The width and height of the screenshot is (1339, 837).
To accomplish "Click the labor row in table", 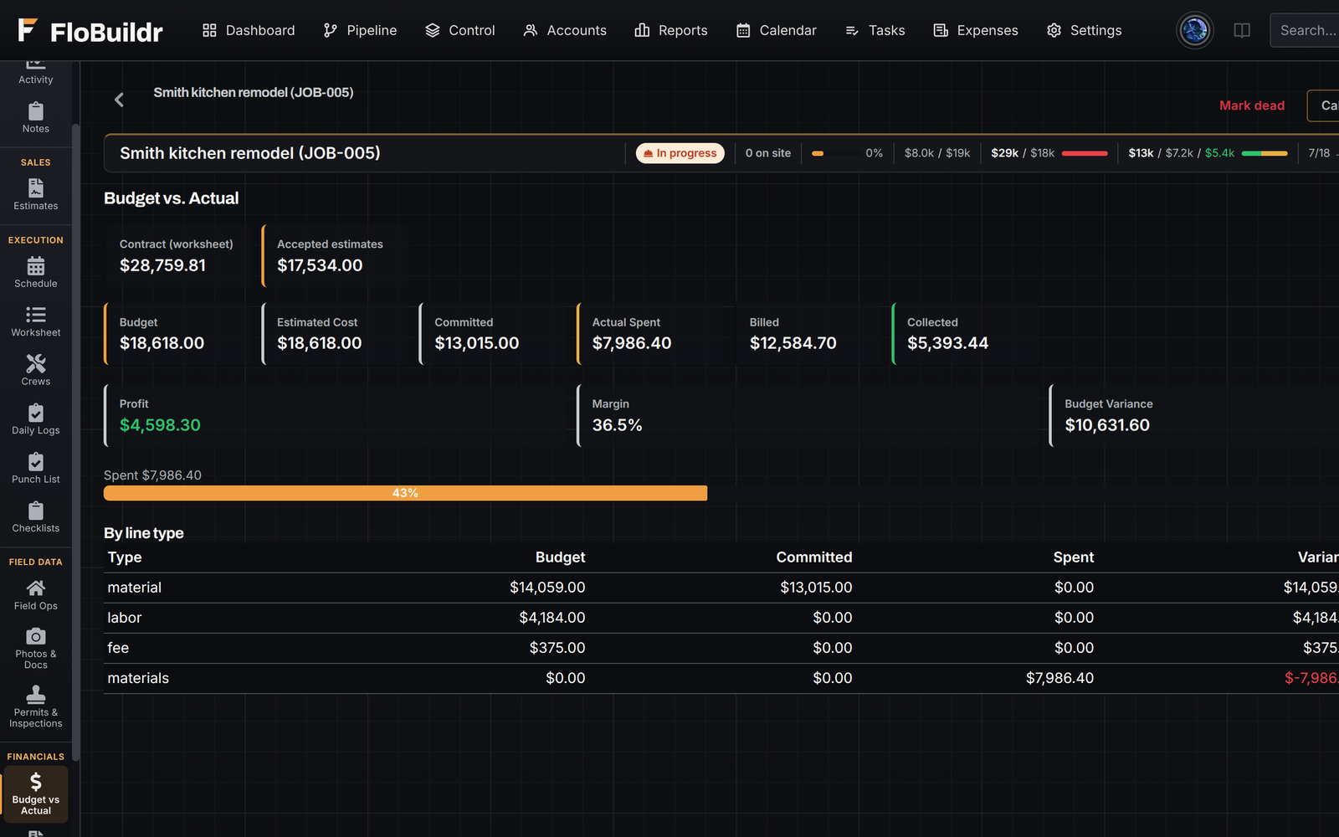I will click(721, 618).
